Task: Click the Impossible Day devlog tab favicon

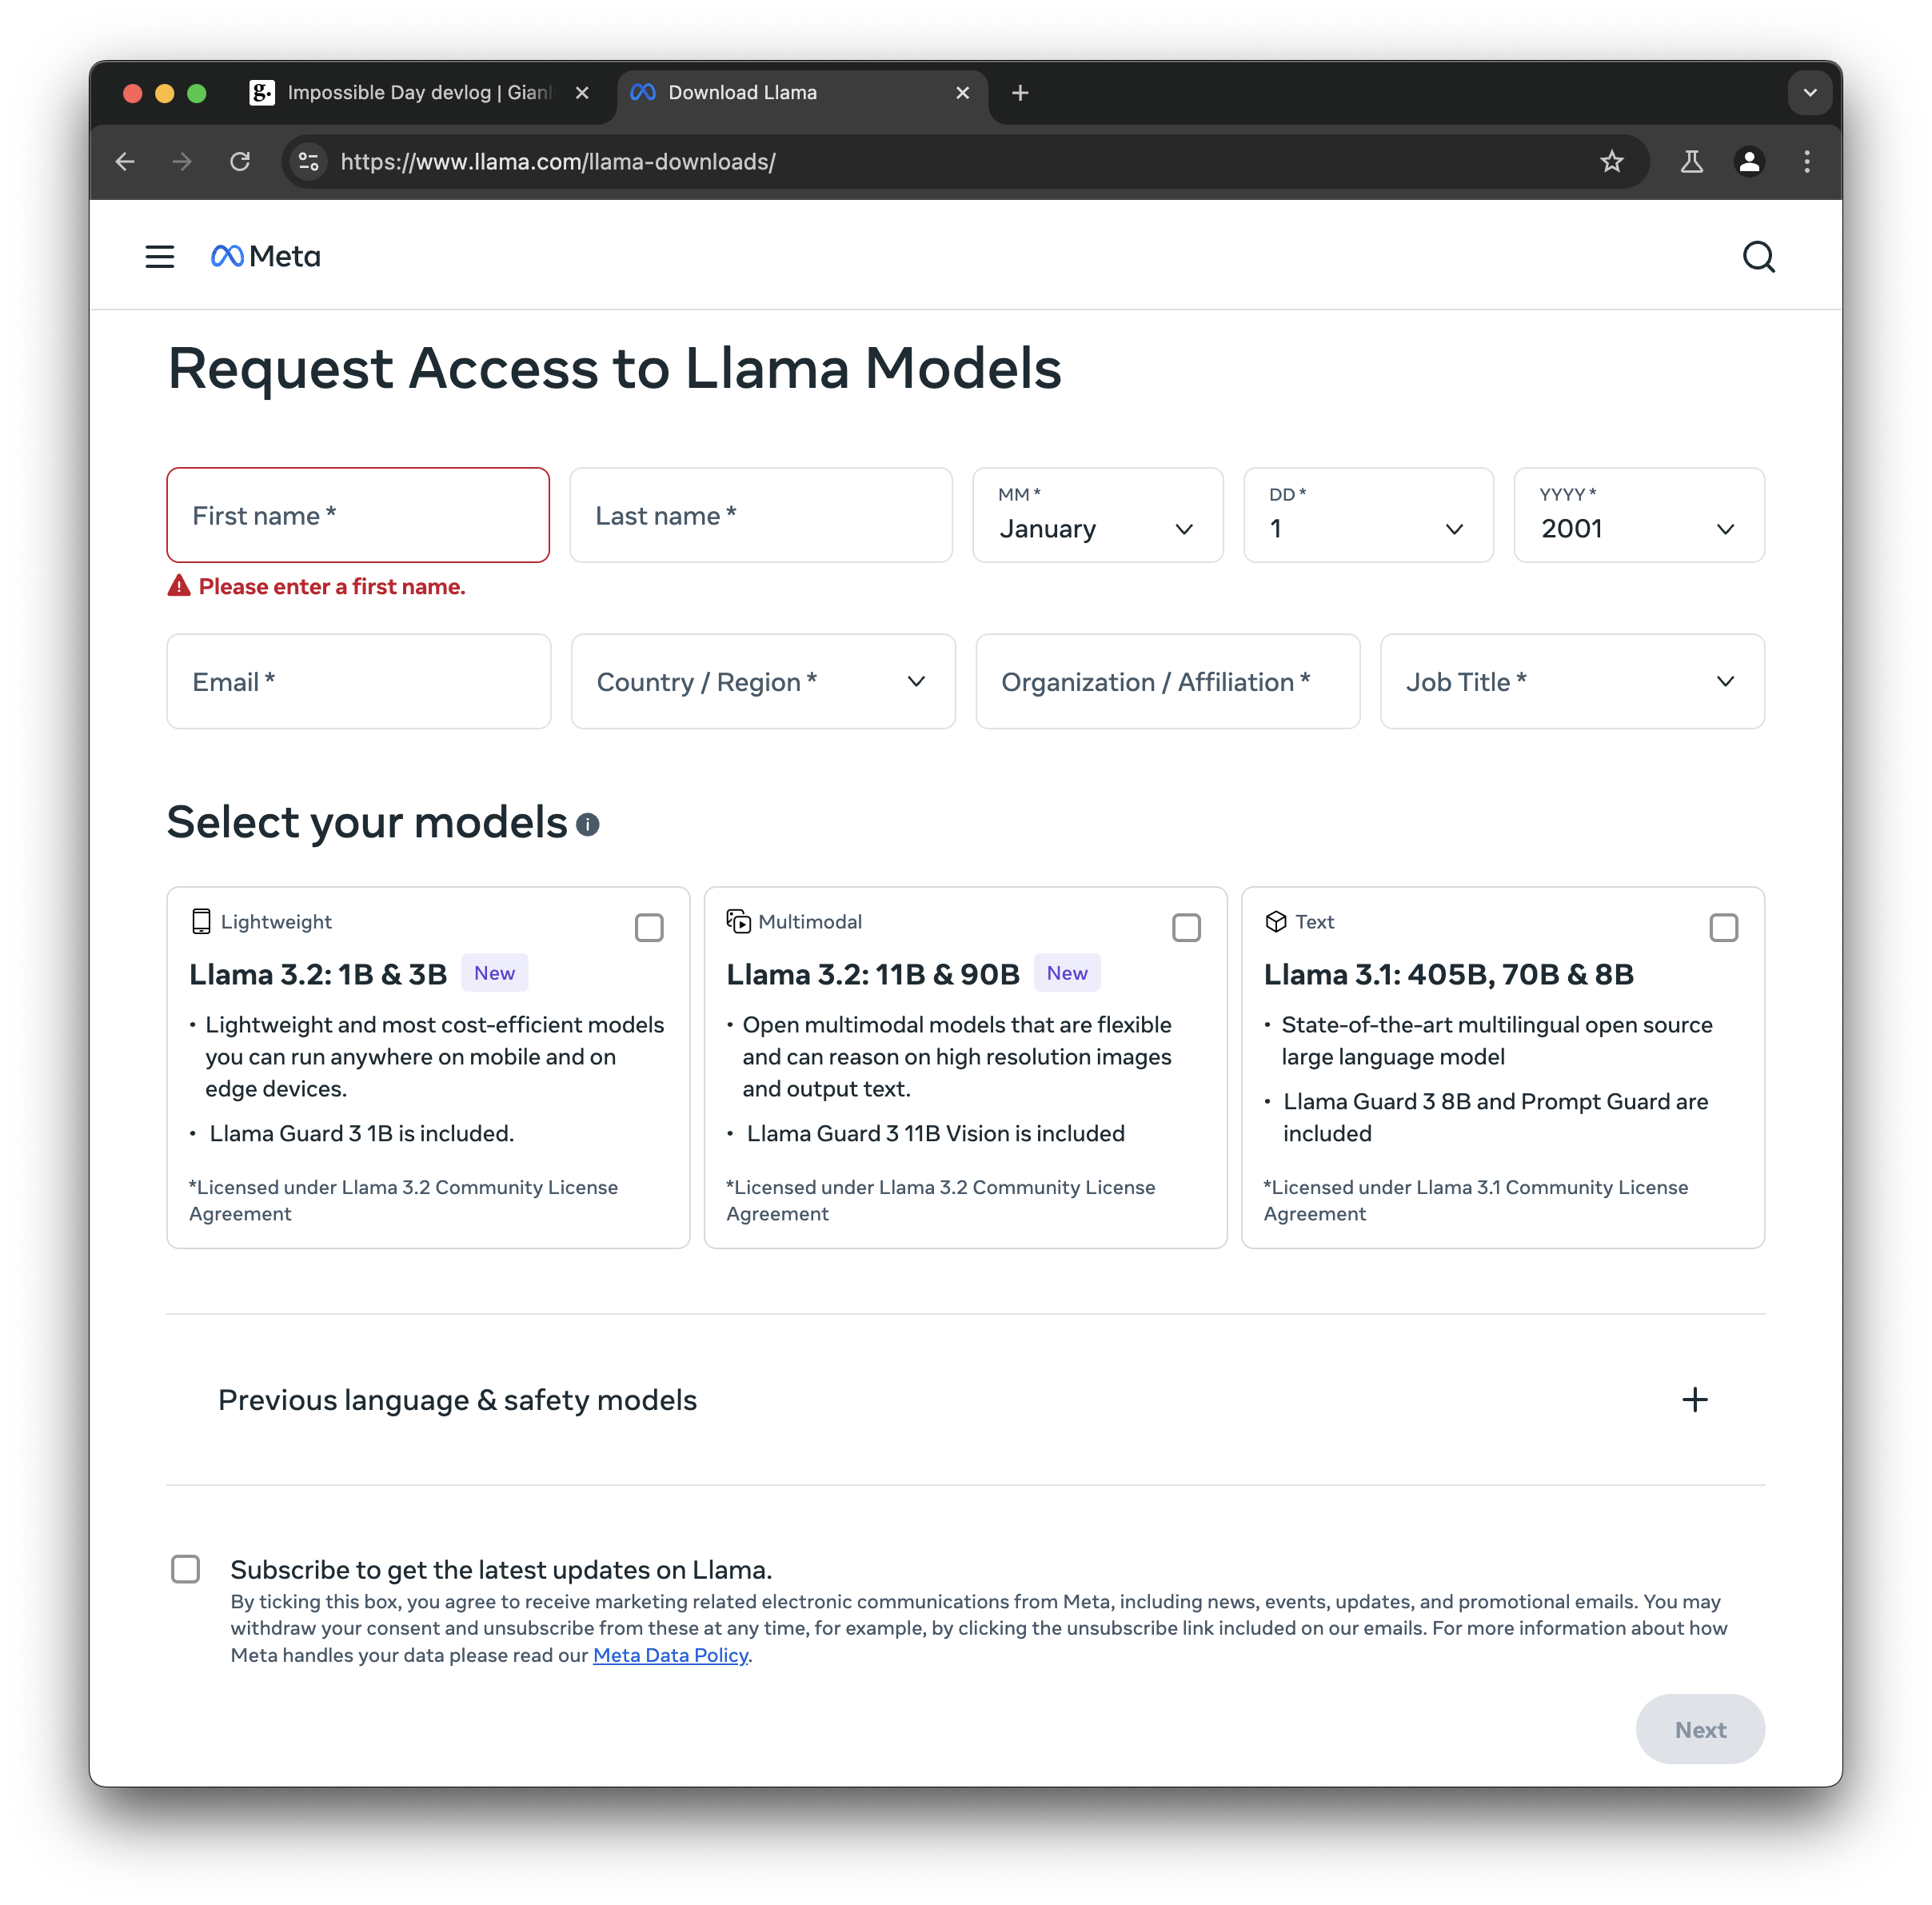Action: tap(262, 92)
